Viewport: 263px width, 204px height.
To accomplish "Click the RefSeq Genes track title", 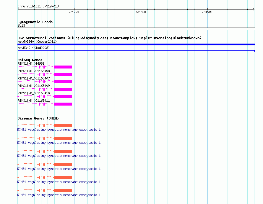I will [30, 60].
